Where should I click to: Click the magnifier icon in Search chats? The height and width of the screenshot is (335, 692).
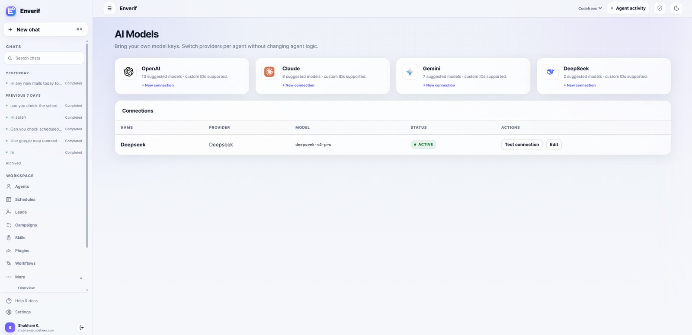10,58
